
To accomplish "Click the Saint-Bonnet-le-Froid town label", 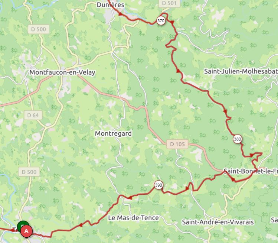I will pos(251,171).
